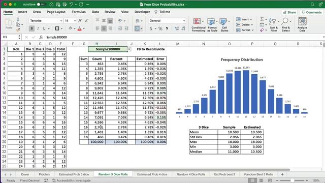Apply currency dollar format
This screenshot has height=183, width=325.
(x=151, y=28)
